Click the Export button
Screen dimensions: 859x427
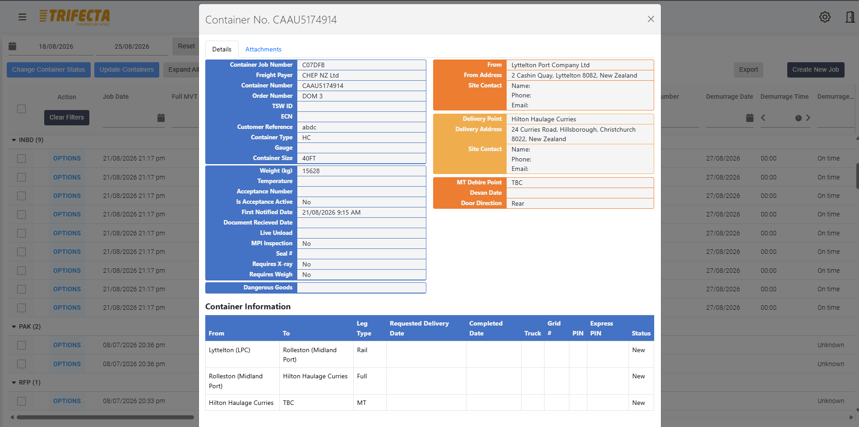pyautogui.click(x=748, y=69)
